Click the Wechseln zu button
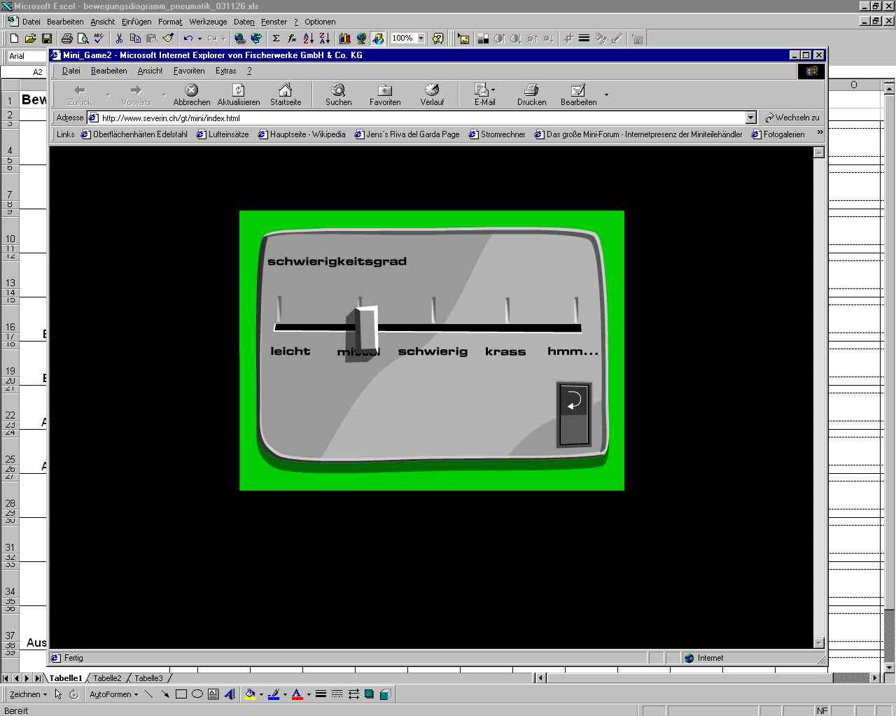The image size is (896, 716). click(792, 118)
